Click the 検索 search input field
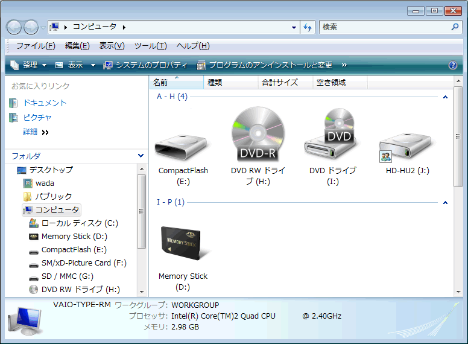Screen dimensions: 468x344 pyautogui.click(x=386, y=27)
